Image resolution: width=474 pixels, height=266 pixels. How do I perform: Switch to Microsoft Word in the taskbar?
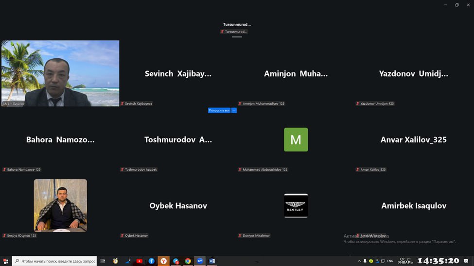coord(212,261)
